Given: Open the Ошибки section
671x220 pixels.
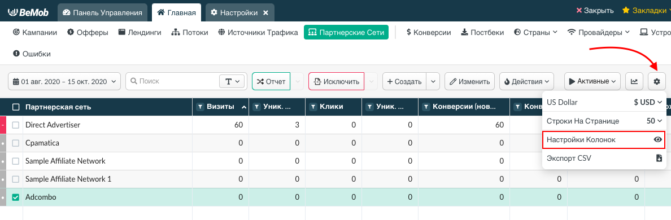Looking at the screenshot, I should [x=32, y=54].
